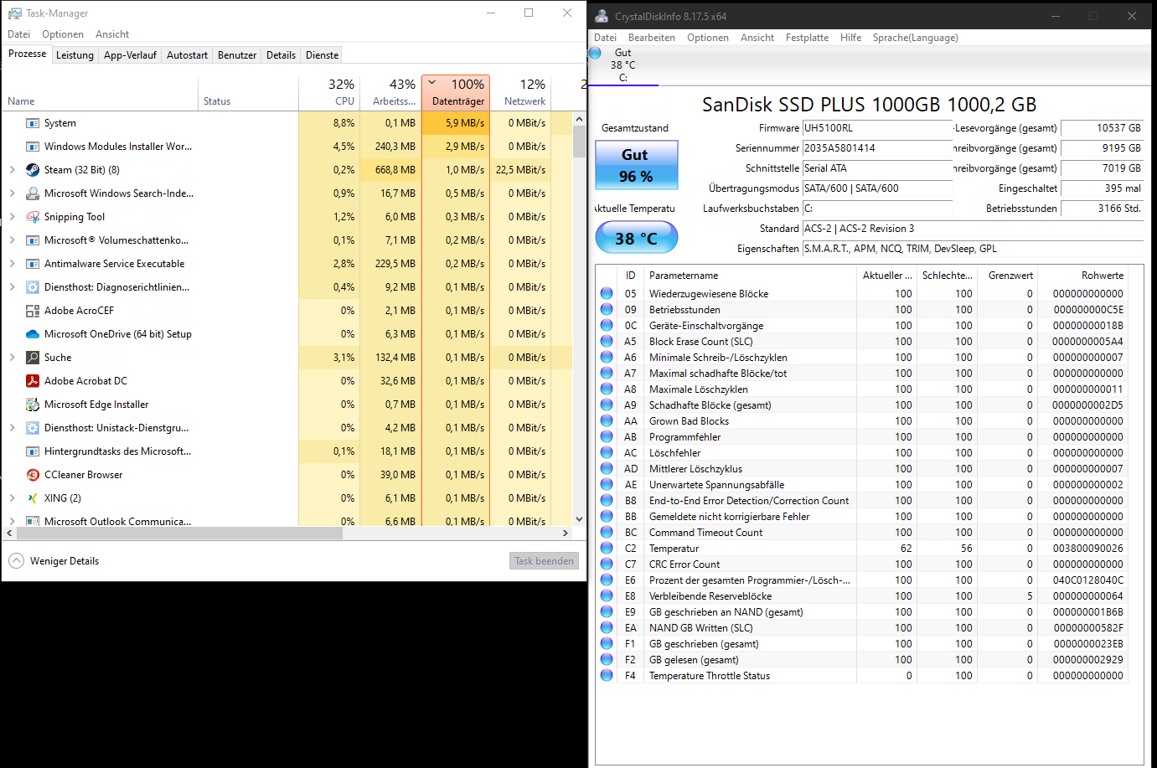Sort processes by Name column header
The height and width of the screenshot is (768, 1157).
point(101,92)
